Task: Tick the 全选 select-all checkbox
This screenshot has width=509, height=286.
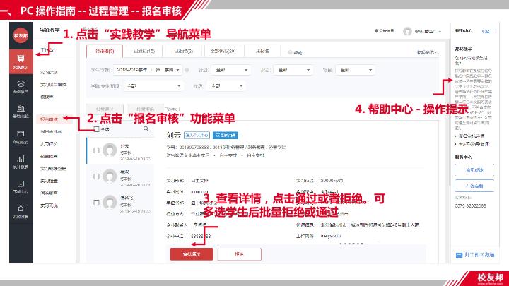Action: pyautogui.click(x=97, y=129)
